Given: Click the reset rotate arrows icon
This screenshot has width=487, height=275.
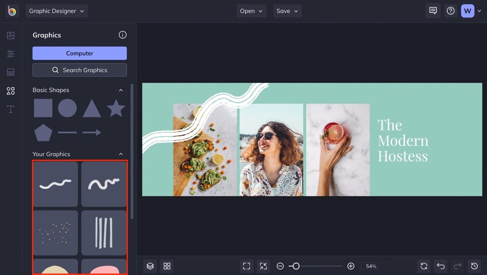Looking at the screenshot, I should (x=424, y=266).
